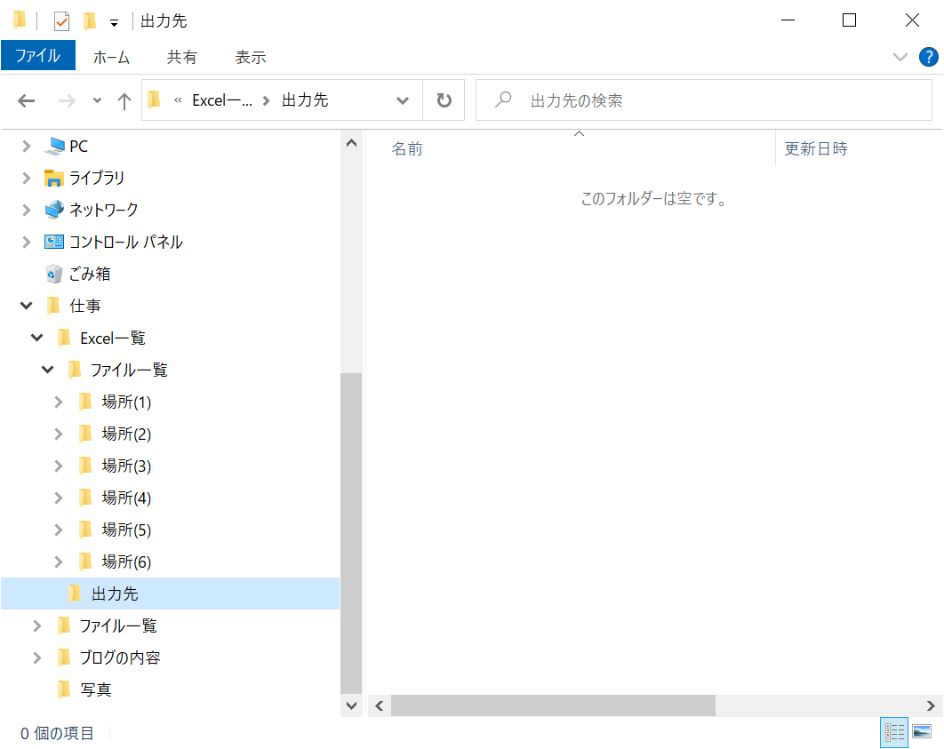The image size is (944, 749).
Task: Switch to large icons view layout
Action: (922, 732)
